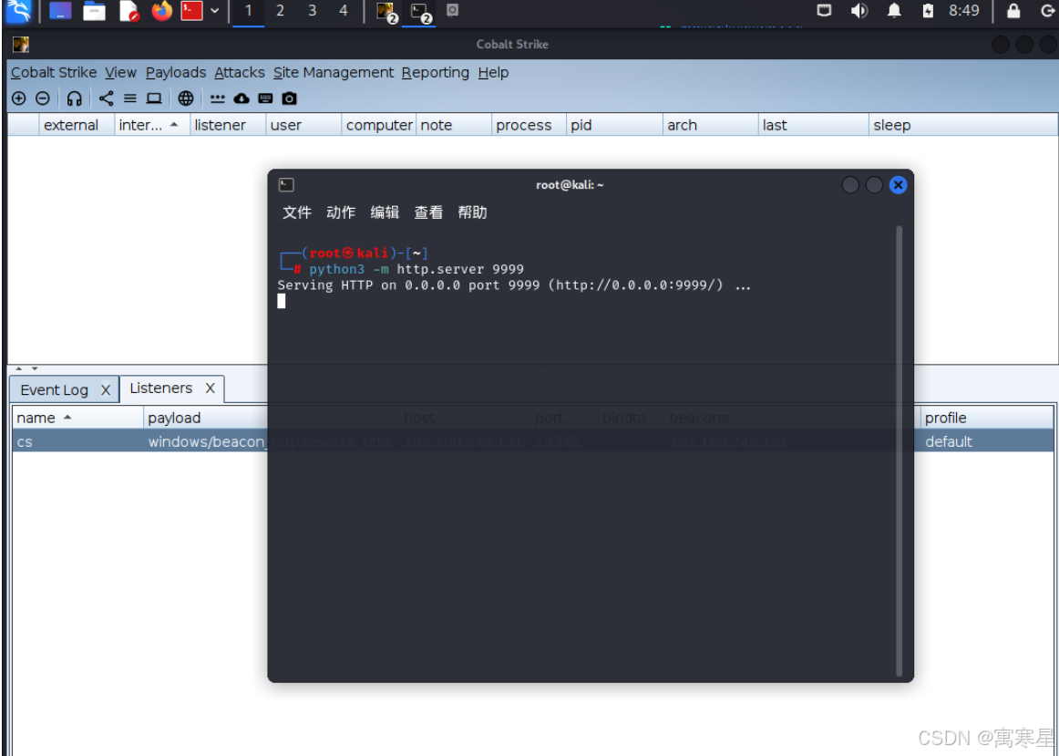
Task: Click the terminal window vertical scrollbar
Action: (x=899, y=450)
